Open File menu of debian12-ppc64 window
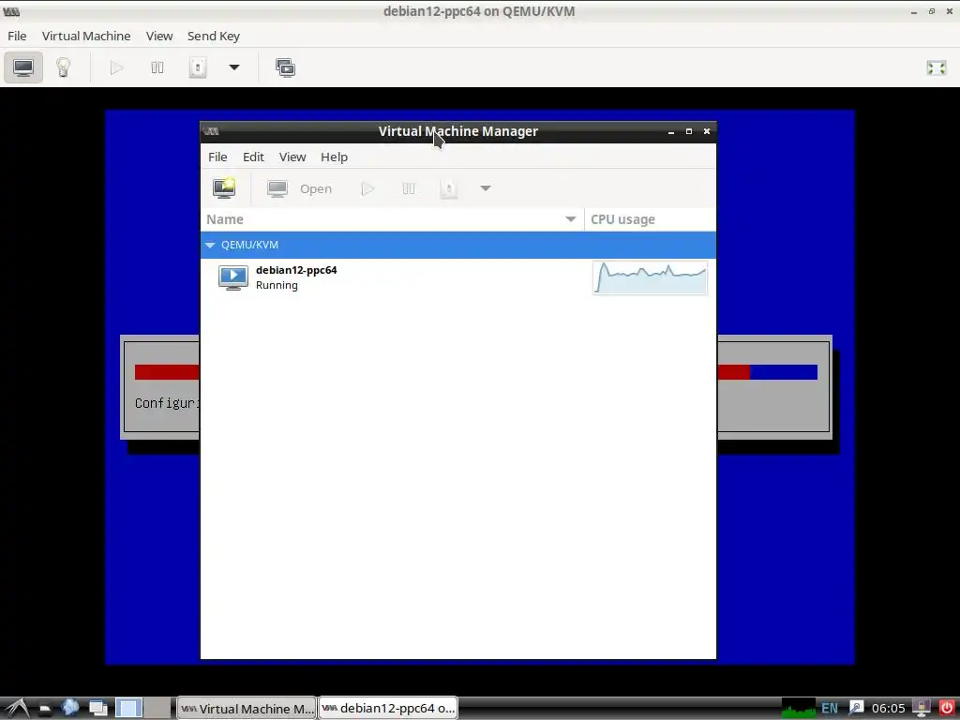960x720 pixels. tap(17, 37)
